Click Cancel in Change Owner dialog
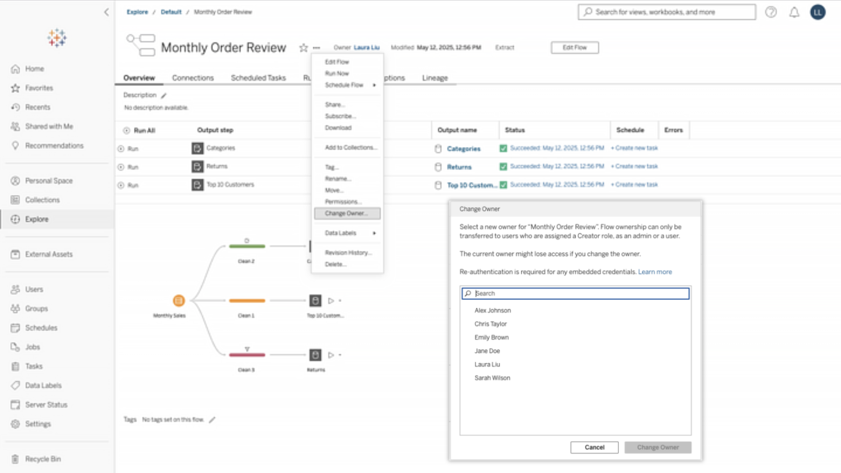 (x=594, y=447)
